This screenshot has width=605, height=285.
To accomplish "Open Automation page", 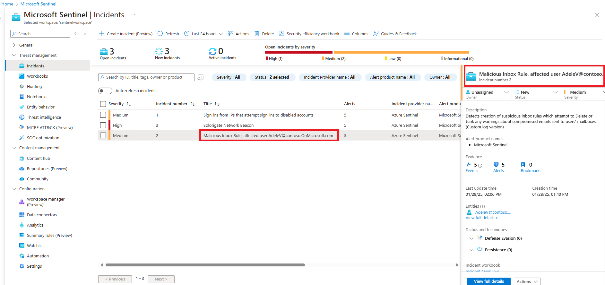I will (x=38, y=256).
